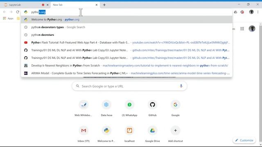Screen dimensions: 262x147
Task: Click the cloud extension icon in toolbar
Action: [235, 12]
